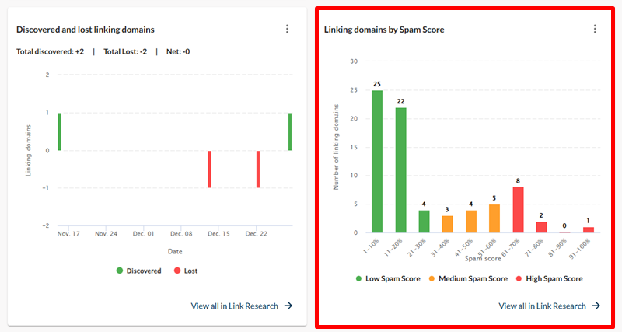The height and width of the screenshot is (332, 622).
Task: Click the orange 31–40% spam score bar
Action: click(447, 225)
